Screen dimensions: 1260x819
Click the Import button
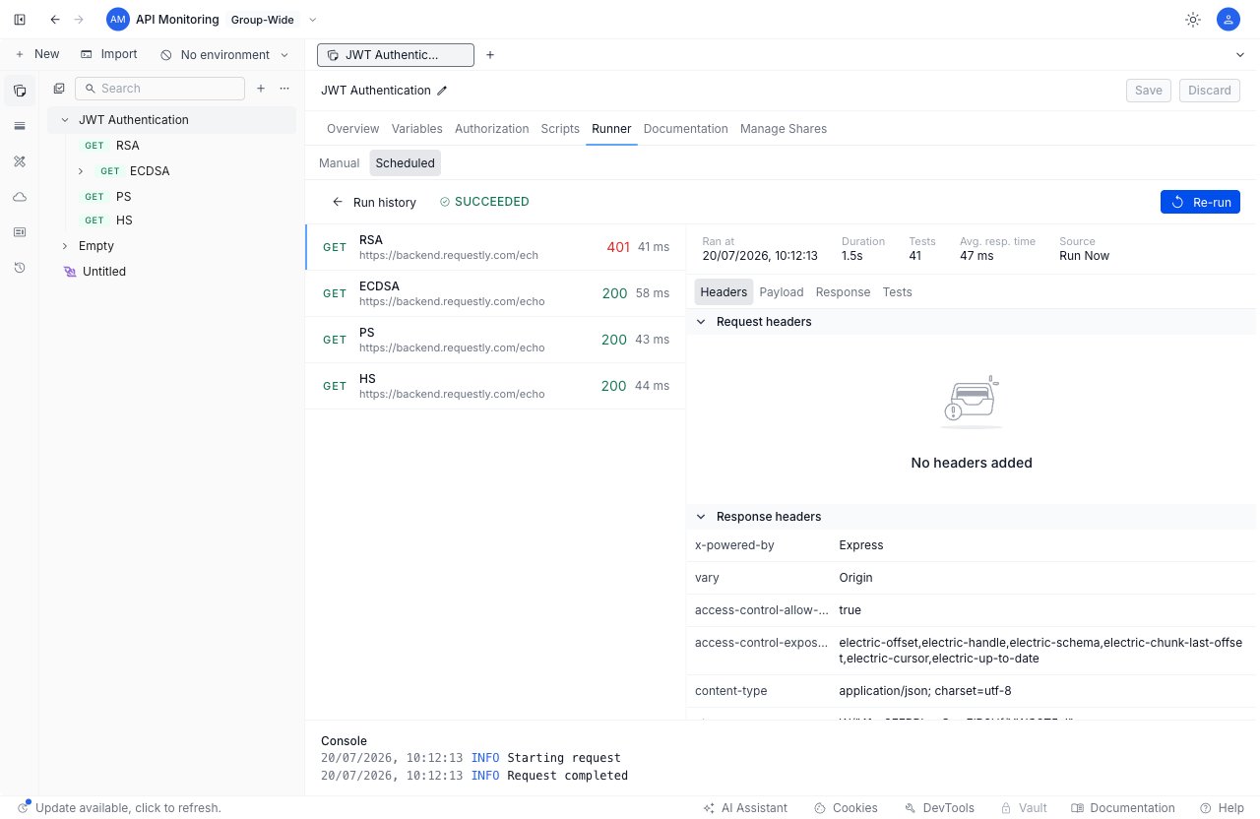point(109,55)
